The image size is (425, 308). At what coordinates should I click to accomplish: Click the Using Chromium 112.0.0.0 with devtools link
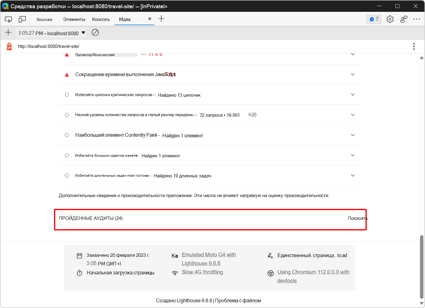click(x=313, y=276)
